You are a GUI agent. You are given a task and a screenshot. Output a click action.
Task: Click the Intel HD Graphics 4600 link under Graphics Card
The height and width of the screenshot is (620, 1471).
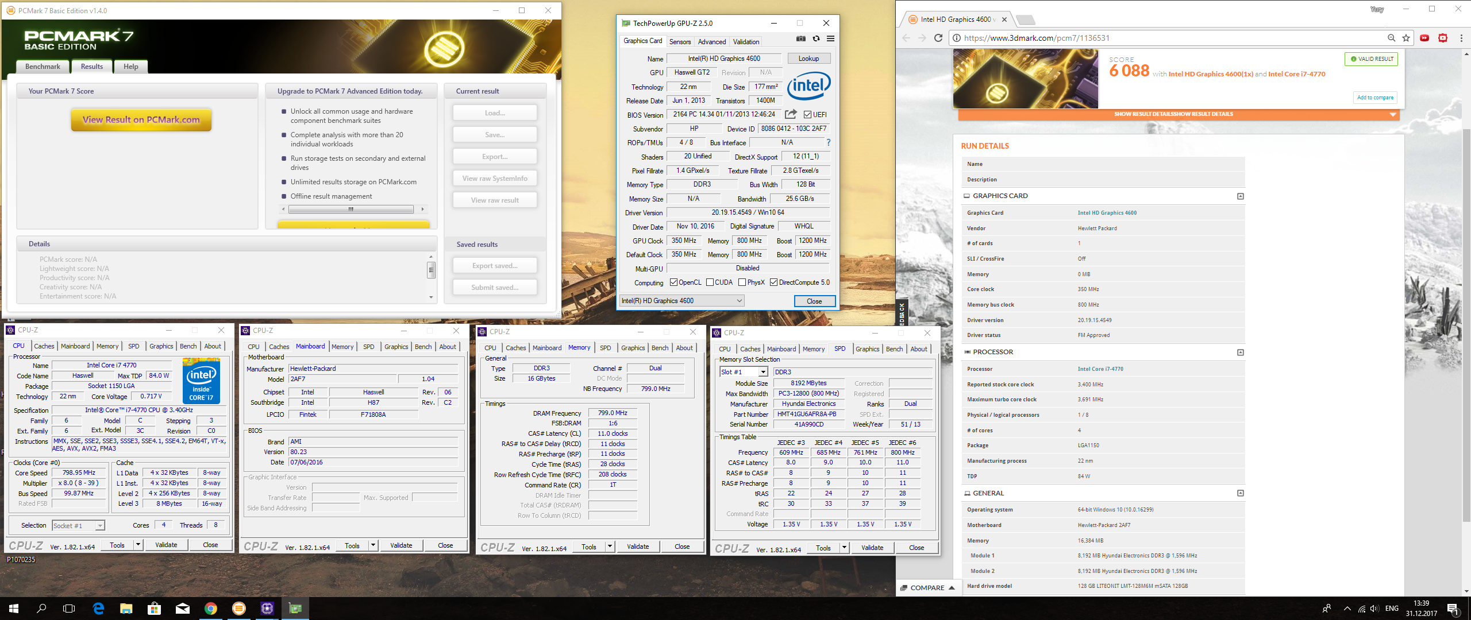click(x=1107, y=213)
